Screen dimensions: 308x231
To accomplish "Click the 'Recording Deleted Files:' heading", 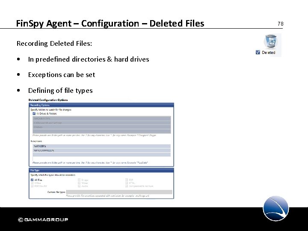I will tap(54, 43).
